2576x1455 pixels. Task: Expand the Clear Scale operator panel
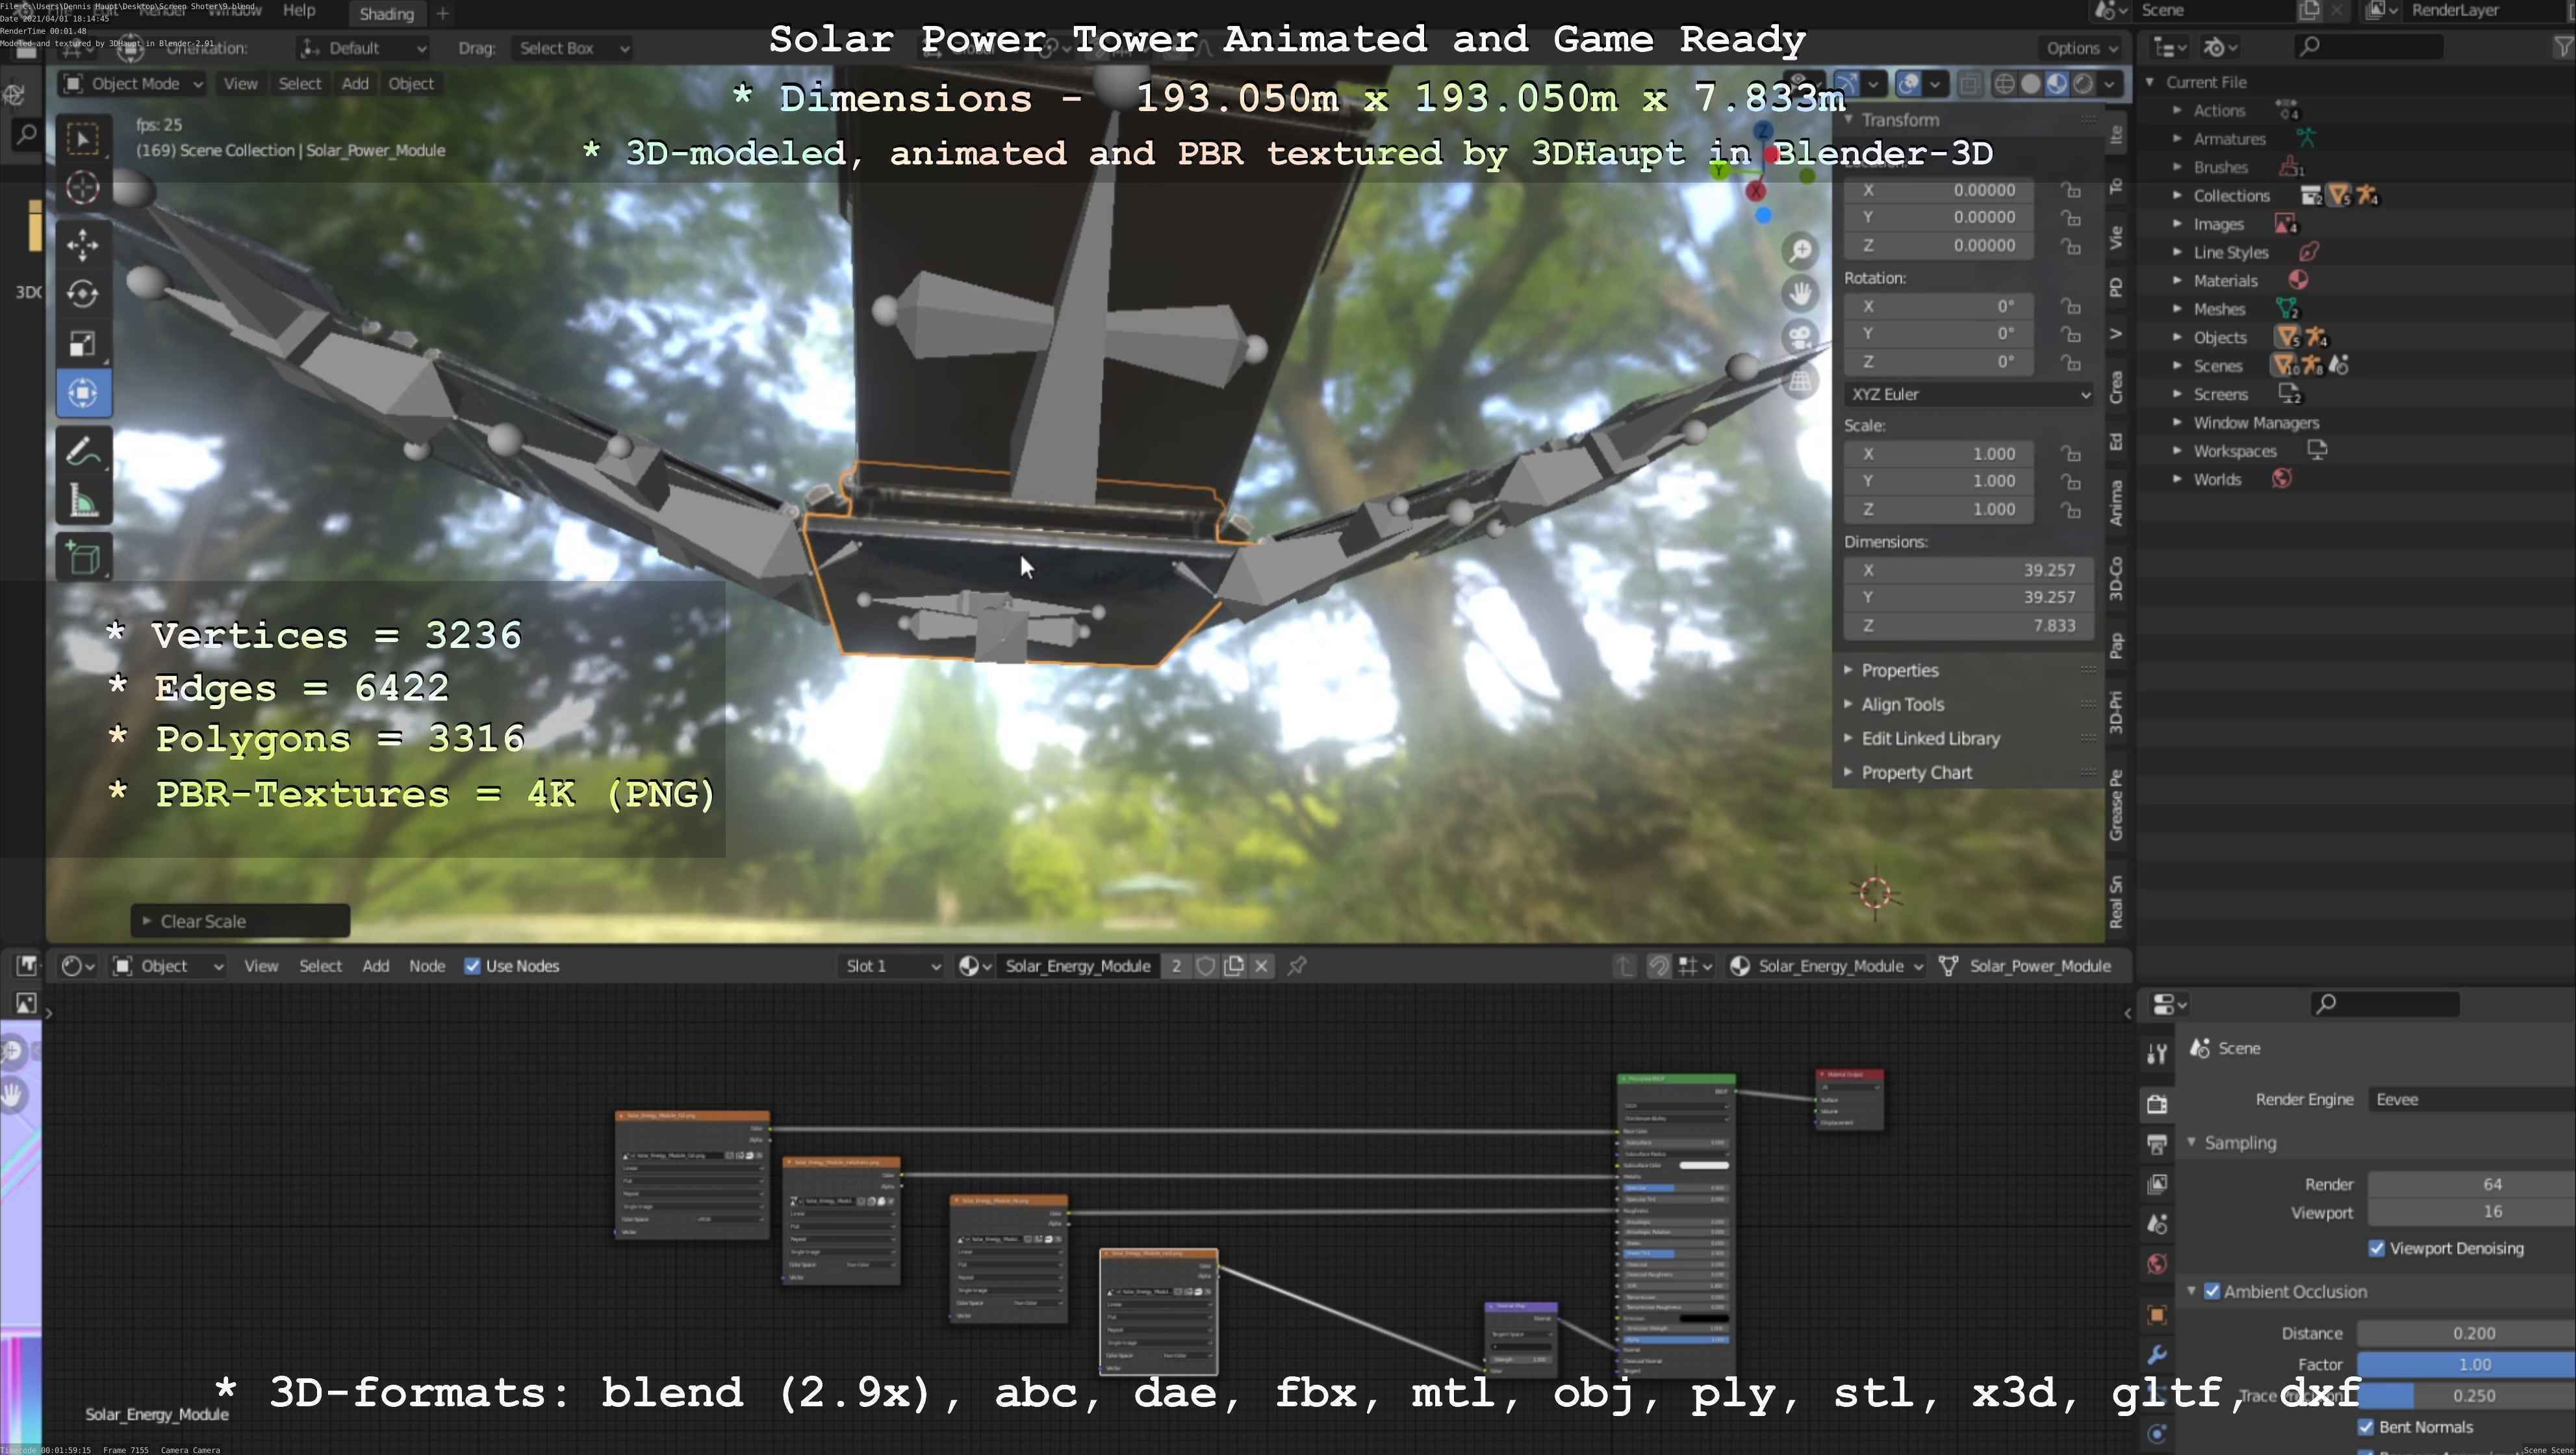[x=203, y=921]
